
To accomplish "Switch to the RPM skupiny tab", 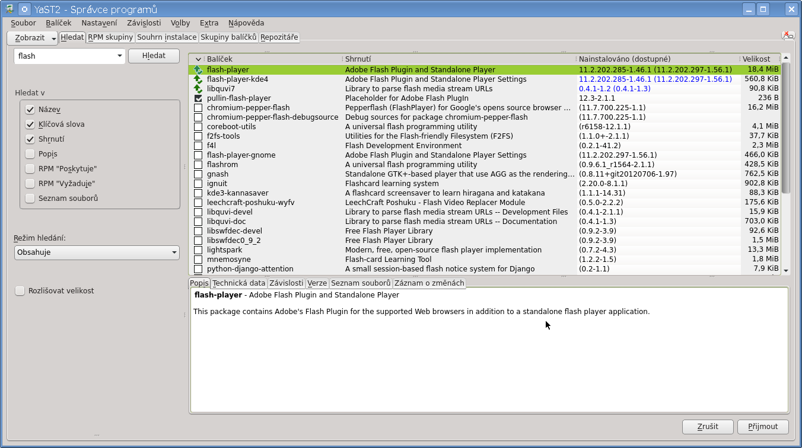I will click(x=110, y=37).
